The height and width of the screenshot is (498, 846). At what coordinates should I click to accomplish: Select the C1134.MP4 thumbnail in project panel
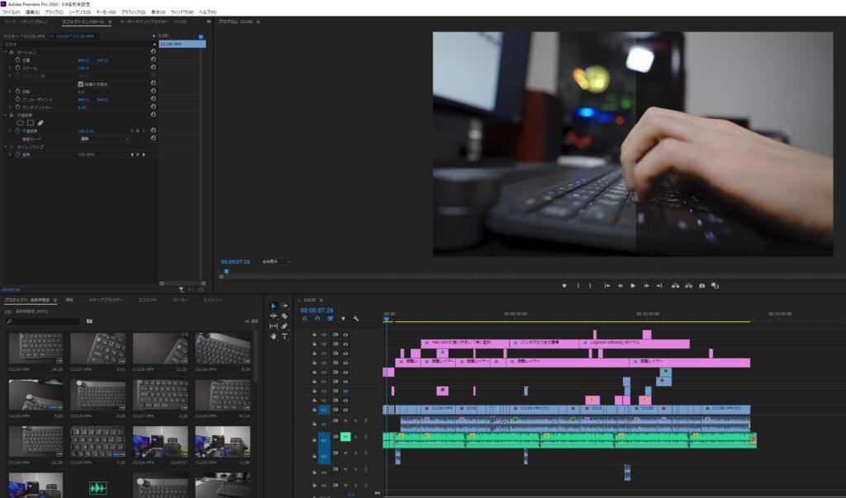point(160,442)
